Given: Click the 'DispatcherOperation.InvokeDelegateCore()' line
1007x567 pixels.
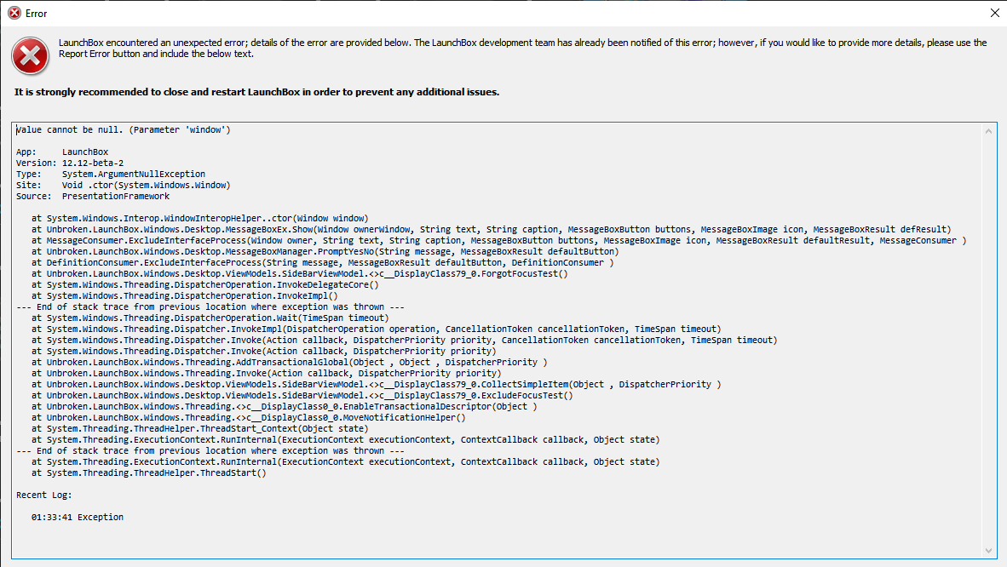Looking at the screenshot, I should point(204,284).
